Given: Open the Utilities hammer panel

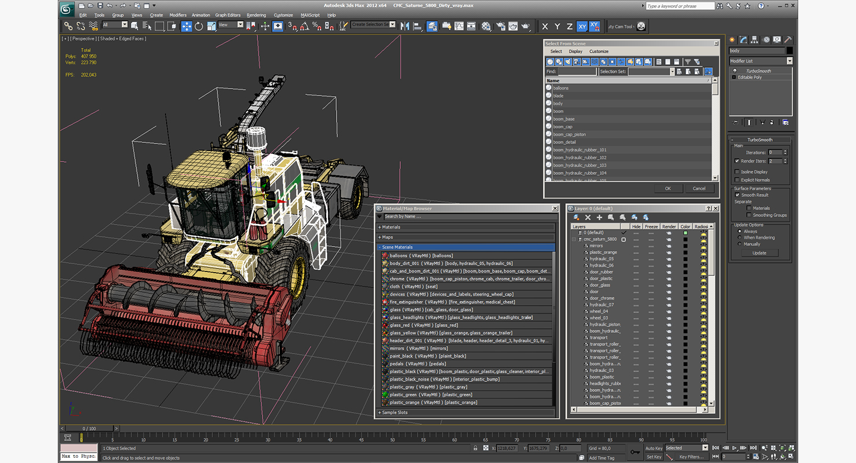Looking at the screenshot, I should [x=788, y=40].
